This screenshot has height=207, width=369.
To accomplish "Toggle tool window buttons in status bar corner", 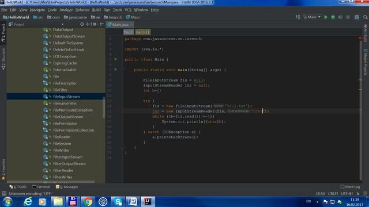I will [x=4, y=194].
